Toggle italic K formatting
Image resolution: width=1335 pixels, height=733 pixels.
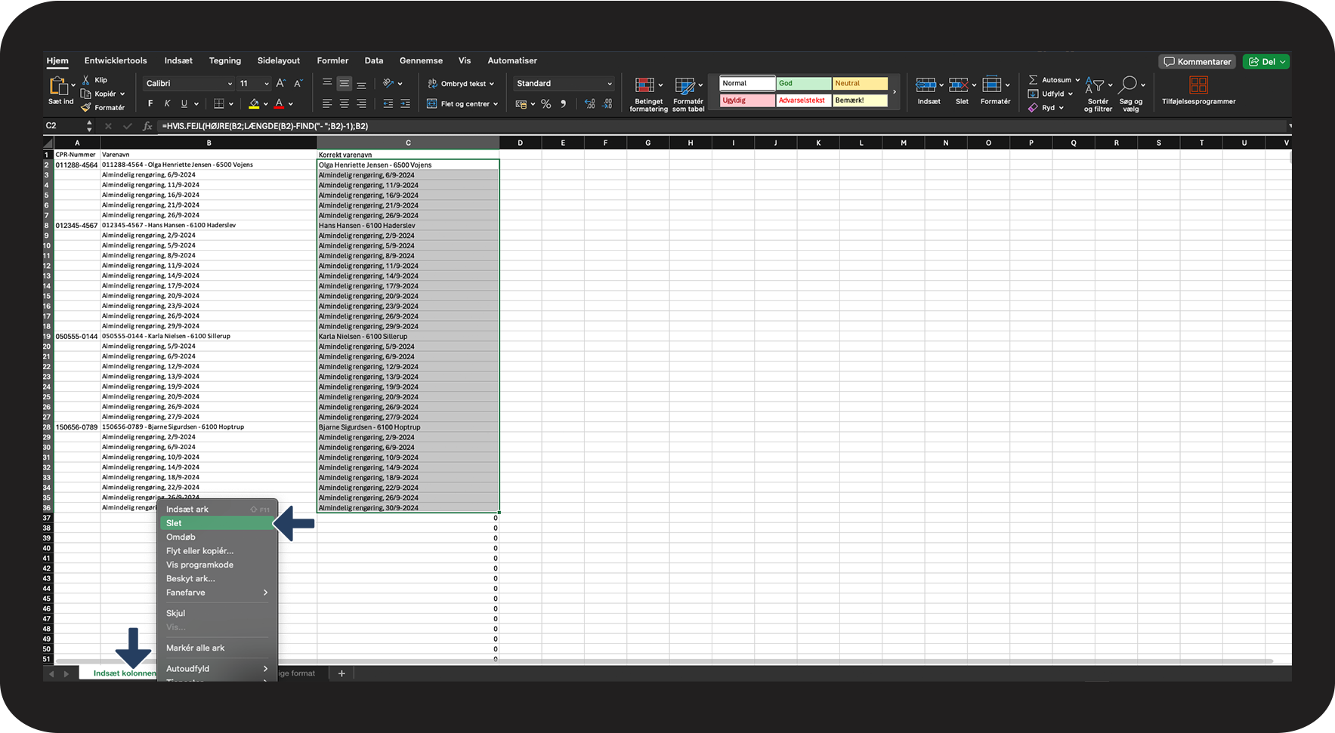(x=167, y=104)
